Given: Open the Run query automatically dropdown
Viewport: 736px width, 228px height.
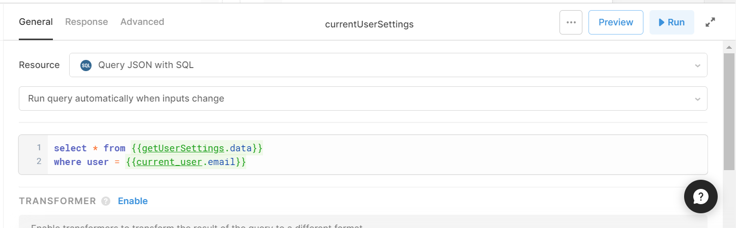Looking at the screenshot, I should pyautogui.click(x=363, y=99).
